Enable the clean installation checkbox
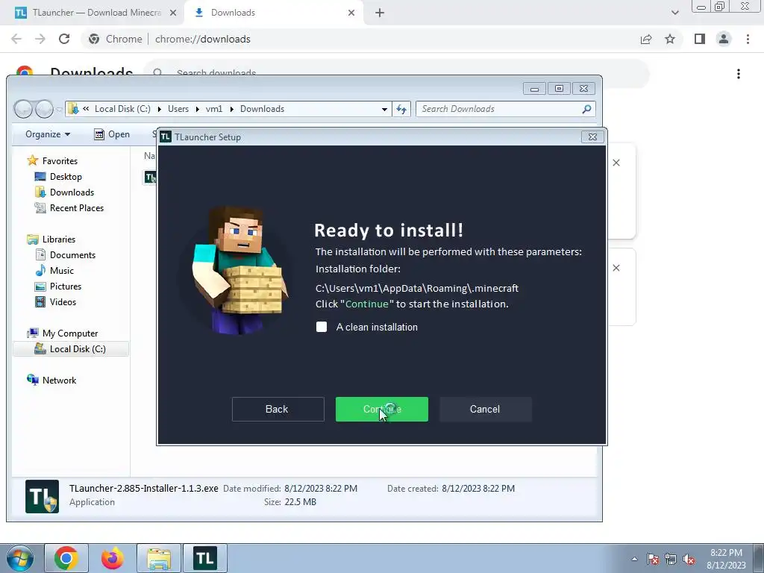 [322, 327]
